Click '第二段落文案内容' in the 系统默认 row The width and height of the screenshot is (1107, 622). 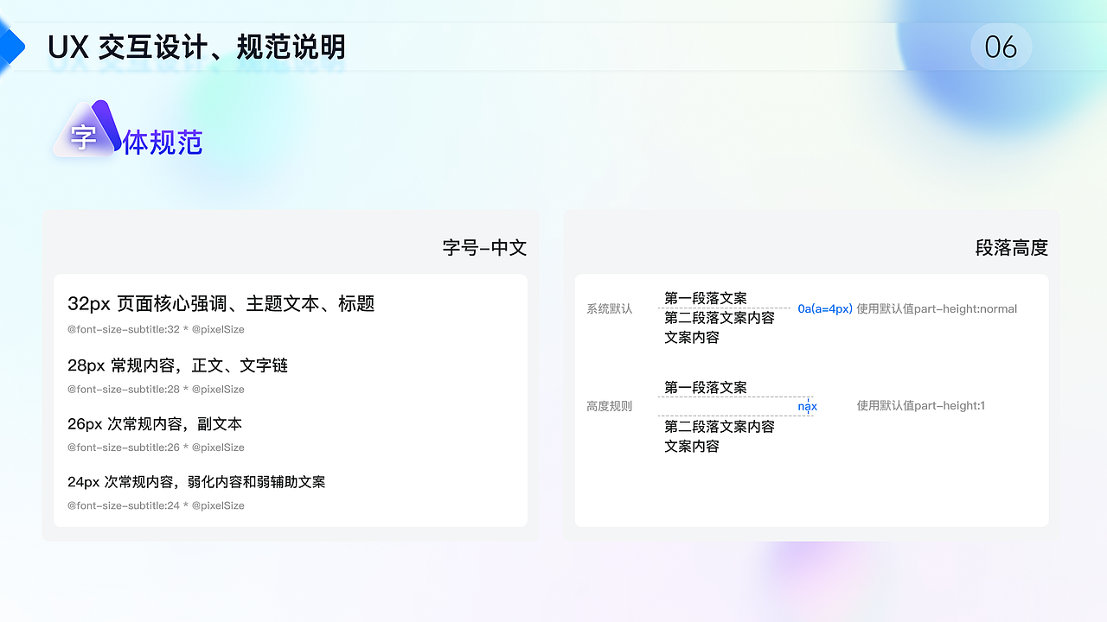[x=720, y=318]
